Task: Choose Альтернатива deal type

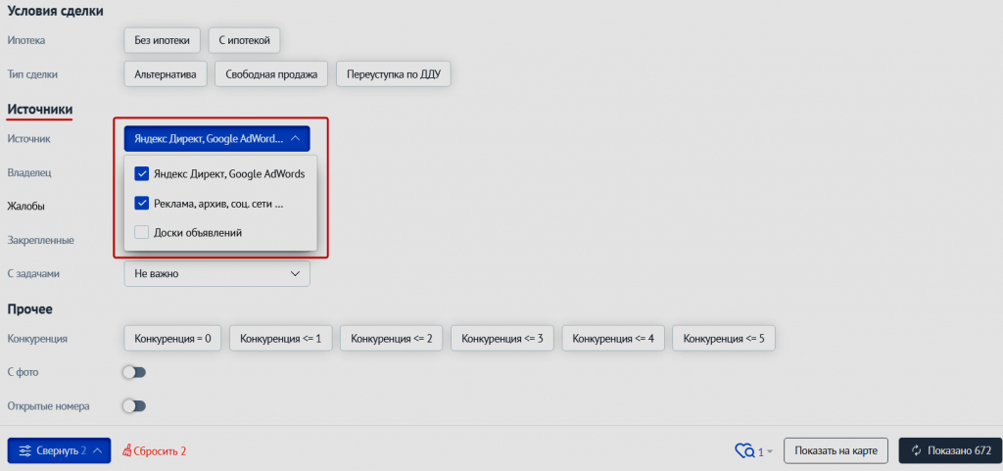Action: click(166, 74)
